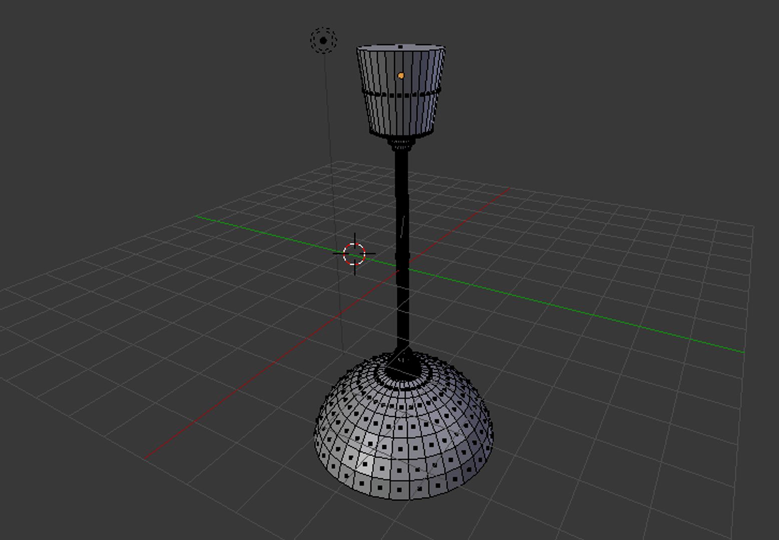Image resolution: width=779 pixels, height=540 pixels.
Task: Select the point lamp object in viewport
Action: [323, 40]
